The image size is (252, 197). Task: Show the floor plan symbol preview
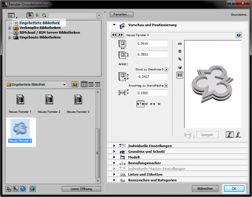click(x=180, y=44)
